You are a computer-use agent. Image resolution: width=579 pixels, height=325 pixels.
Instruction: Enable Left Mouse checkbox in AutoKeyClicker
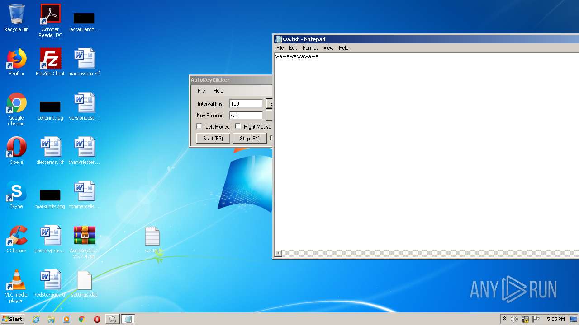click(x=199, y=126)
